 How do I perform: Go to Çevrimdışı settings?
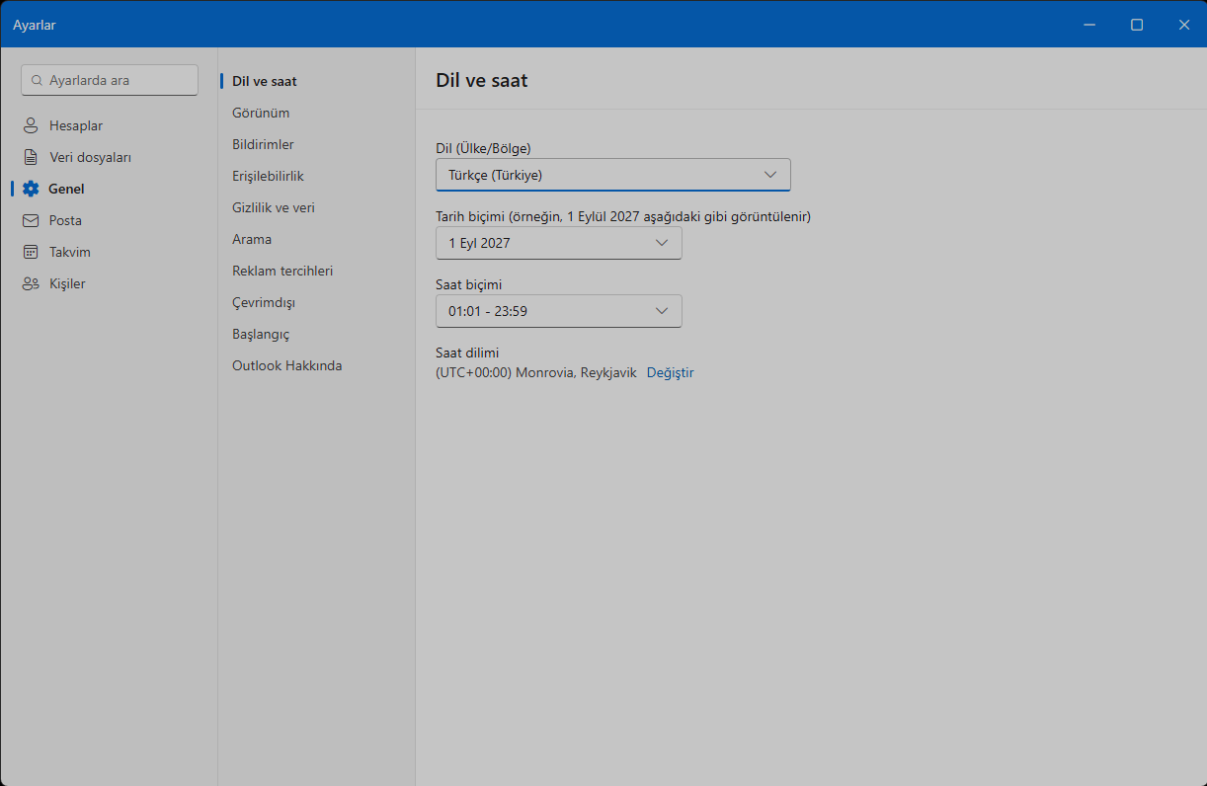coord(264,302)
